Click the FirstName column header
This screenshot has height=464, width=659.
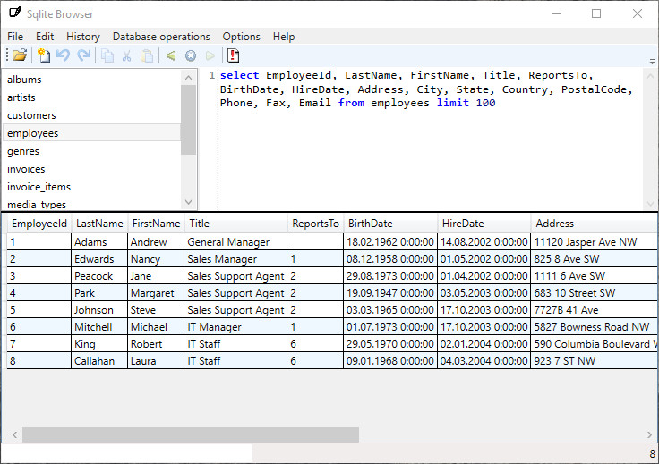156,224
